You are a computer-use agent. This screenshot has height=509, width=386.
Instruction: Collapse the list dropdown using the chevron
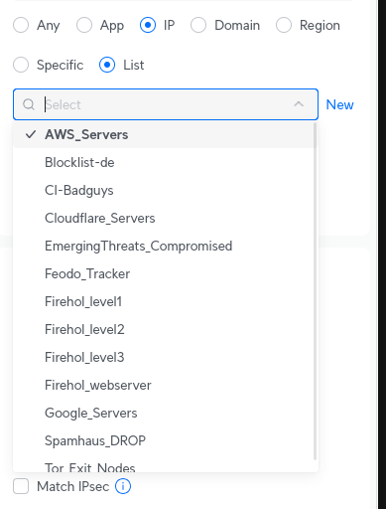299,104
